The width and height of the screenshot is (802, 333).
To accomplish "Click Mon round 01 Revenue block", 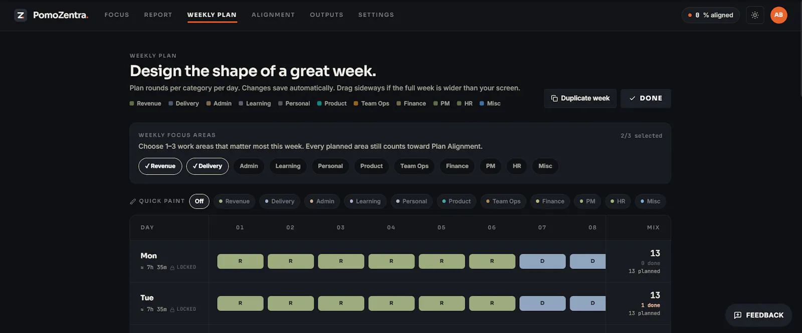I will coord(240,261).
